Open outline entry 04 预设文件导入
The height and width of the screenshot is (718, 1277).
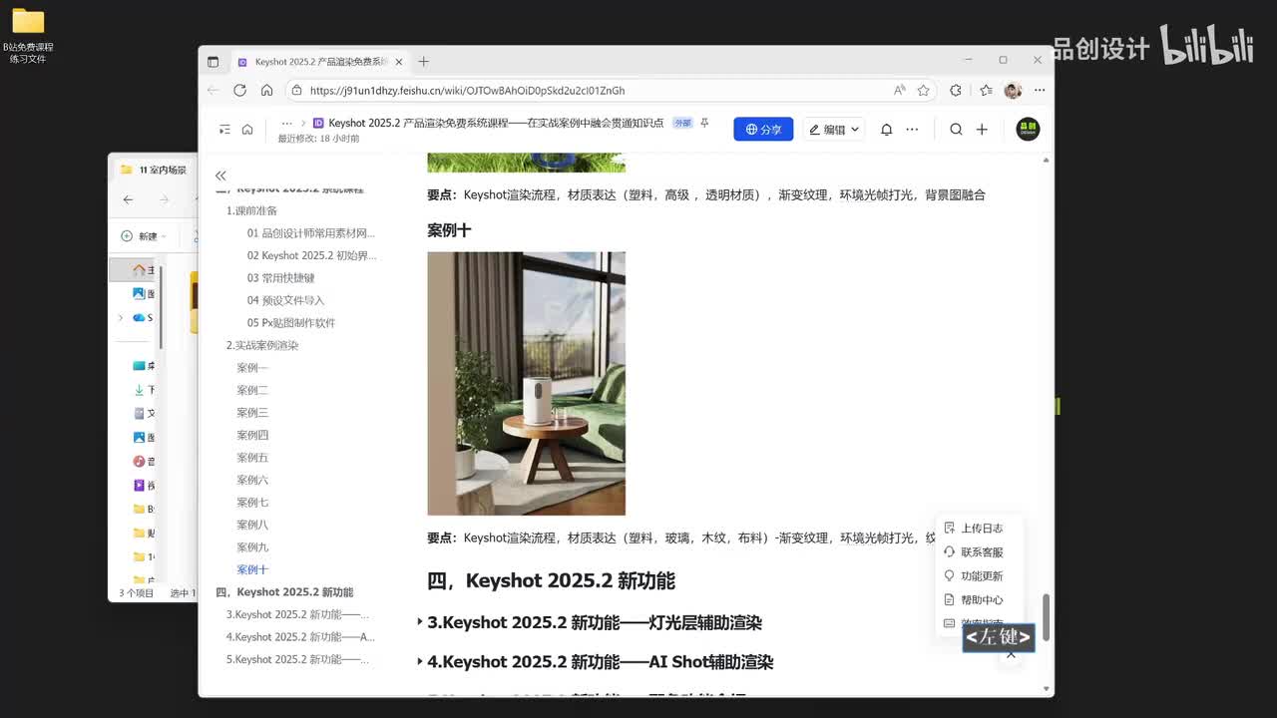(x=285, y=300)
